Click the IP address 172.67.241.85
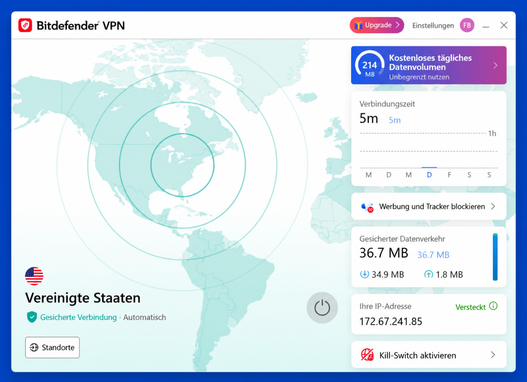The image size is (527, 382). pos(391,321)
